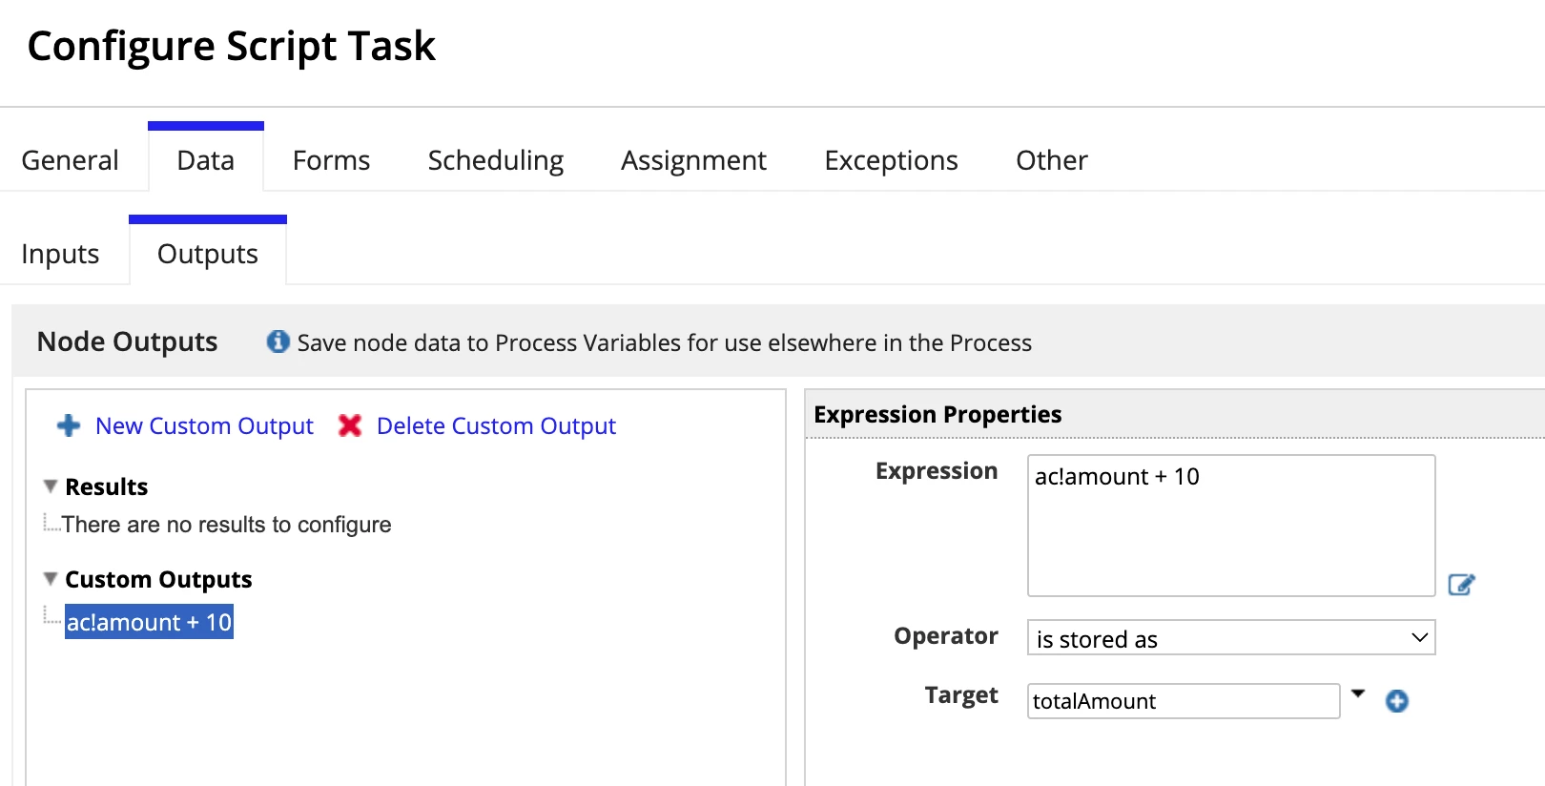Open the Assignment tab

coord(693,160)
